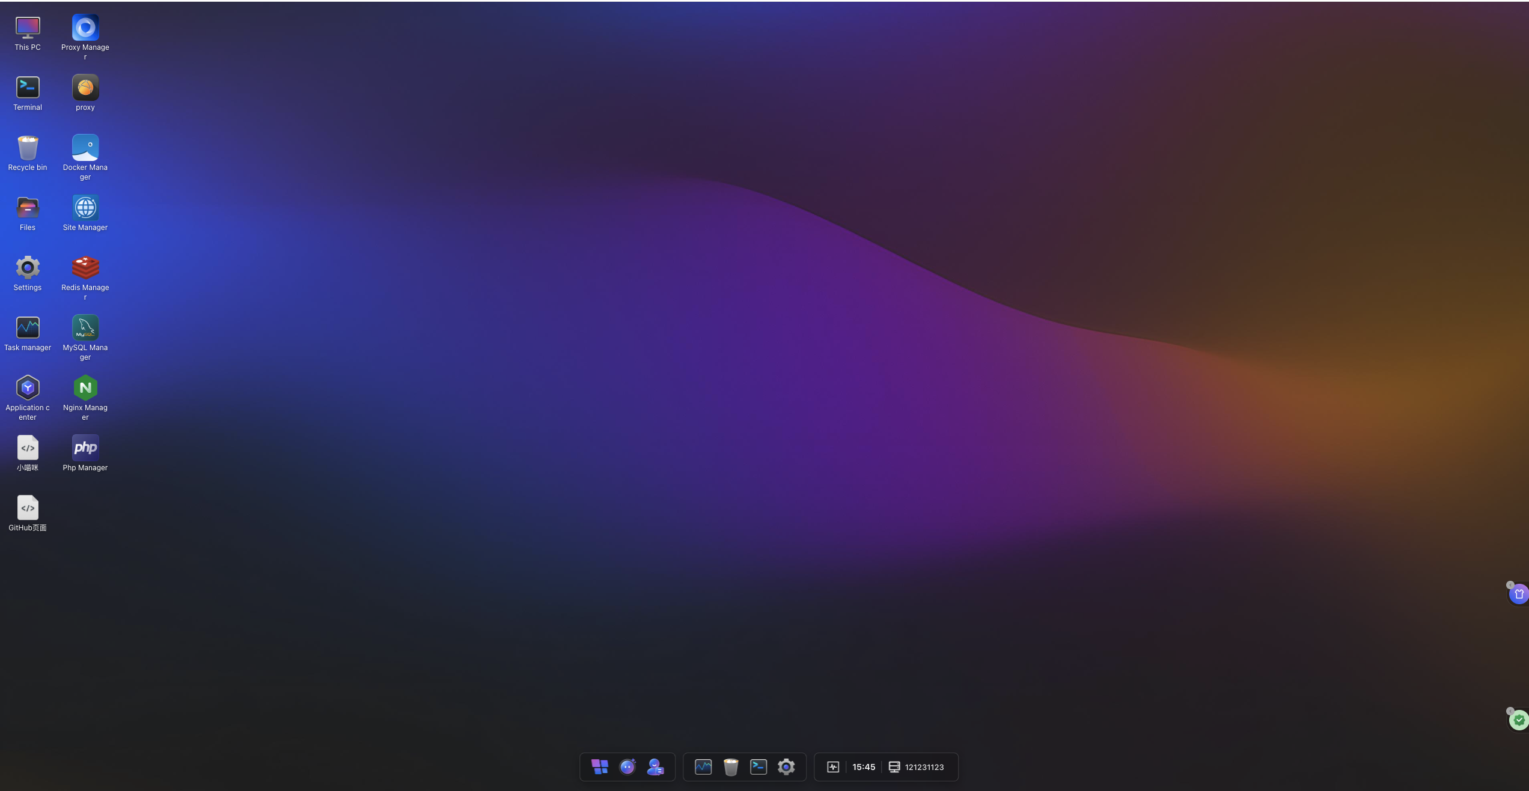1529x791 pixels.
Task: Open the app launcher grid in the taskbar
Action: point(599,766)
